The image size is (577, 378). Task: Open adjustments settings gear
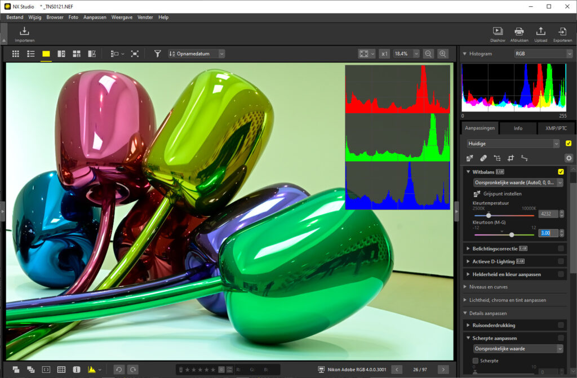click(569, 158)
